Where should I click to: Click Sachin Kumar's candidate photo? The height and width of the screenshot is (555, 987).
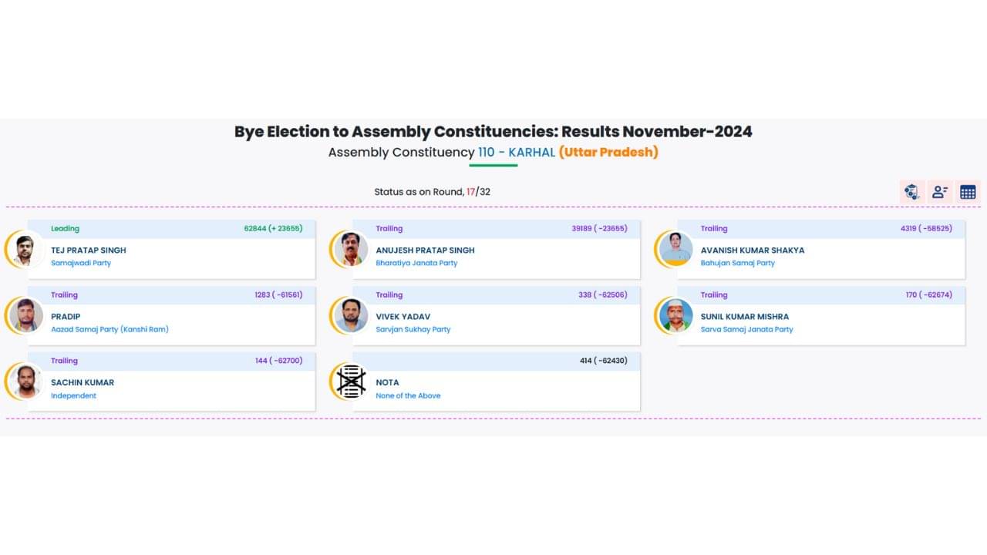coord(25,382)
